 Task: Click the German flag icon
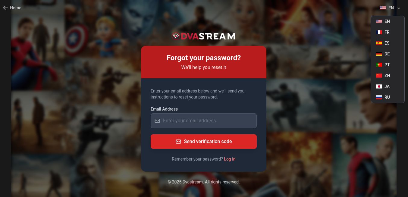click(x=379, y=54)
